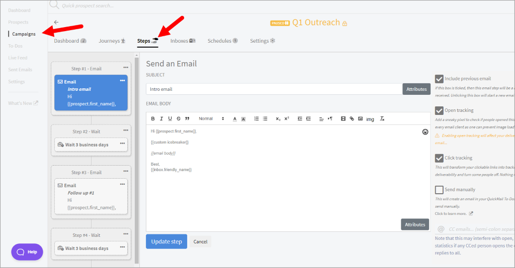
Task: Insert a video with the film icon
Action: coord(343,118)
